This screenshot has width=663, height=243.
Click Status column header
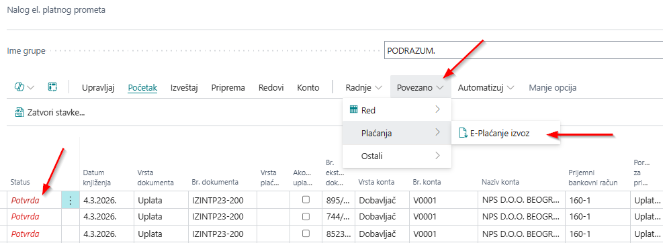click(20, 182)
